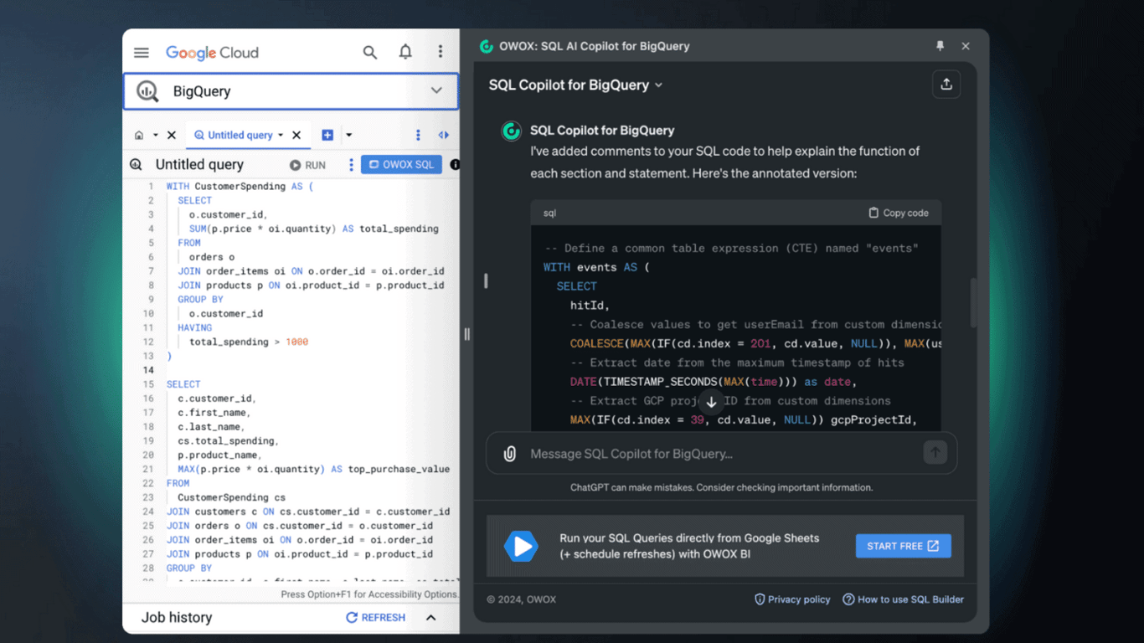The height and width of the screenshot is (643, 1144).
Task: Share the conversation with upload icon
Action: 946,84
